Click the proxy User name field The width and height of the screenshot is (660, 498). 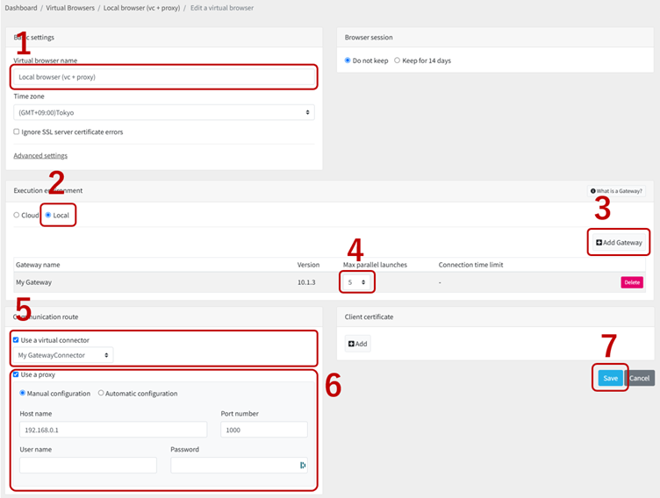pyautogui.click(x=88, y=466)
